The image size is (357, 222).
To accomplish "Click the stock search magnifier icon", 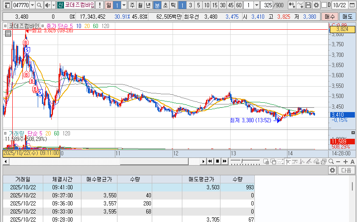I will 39,5.
